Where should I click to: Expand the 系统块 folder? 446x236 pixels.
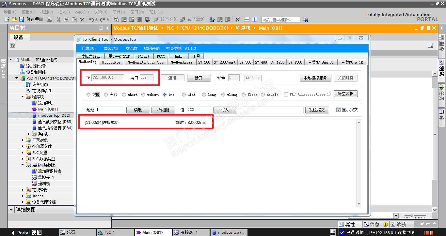(x=28, y=134)
